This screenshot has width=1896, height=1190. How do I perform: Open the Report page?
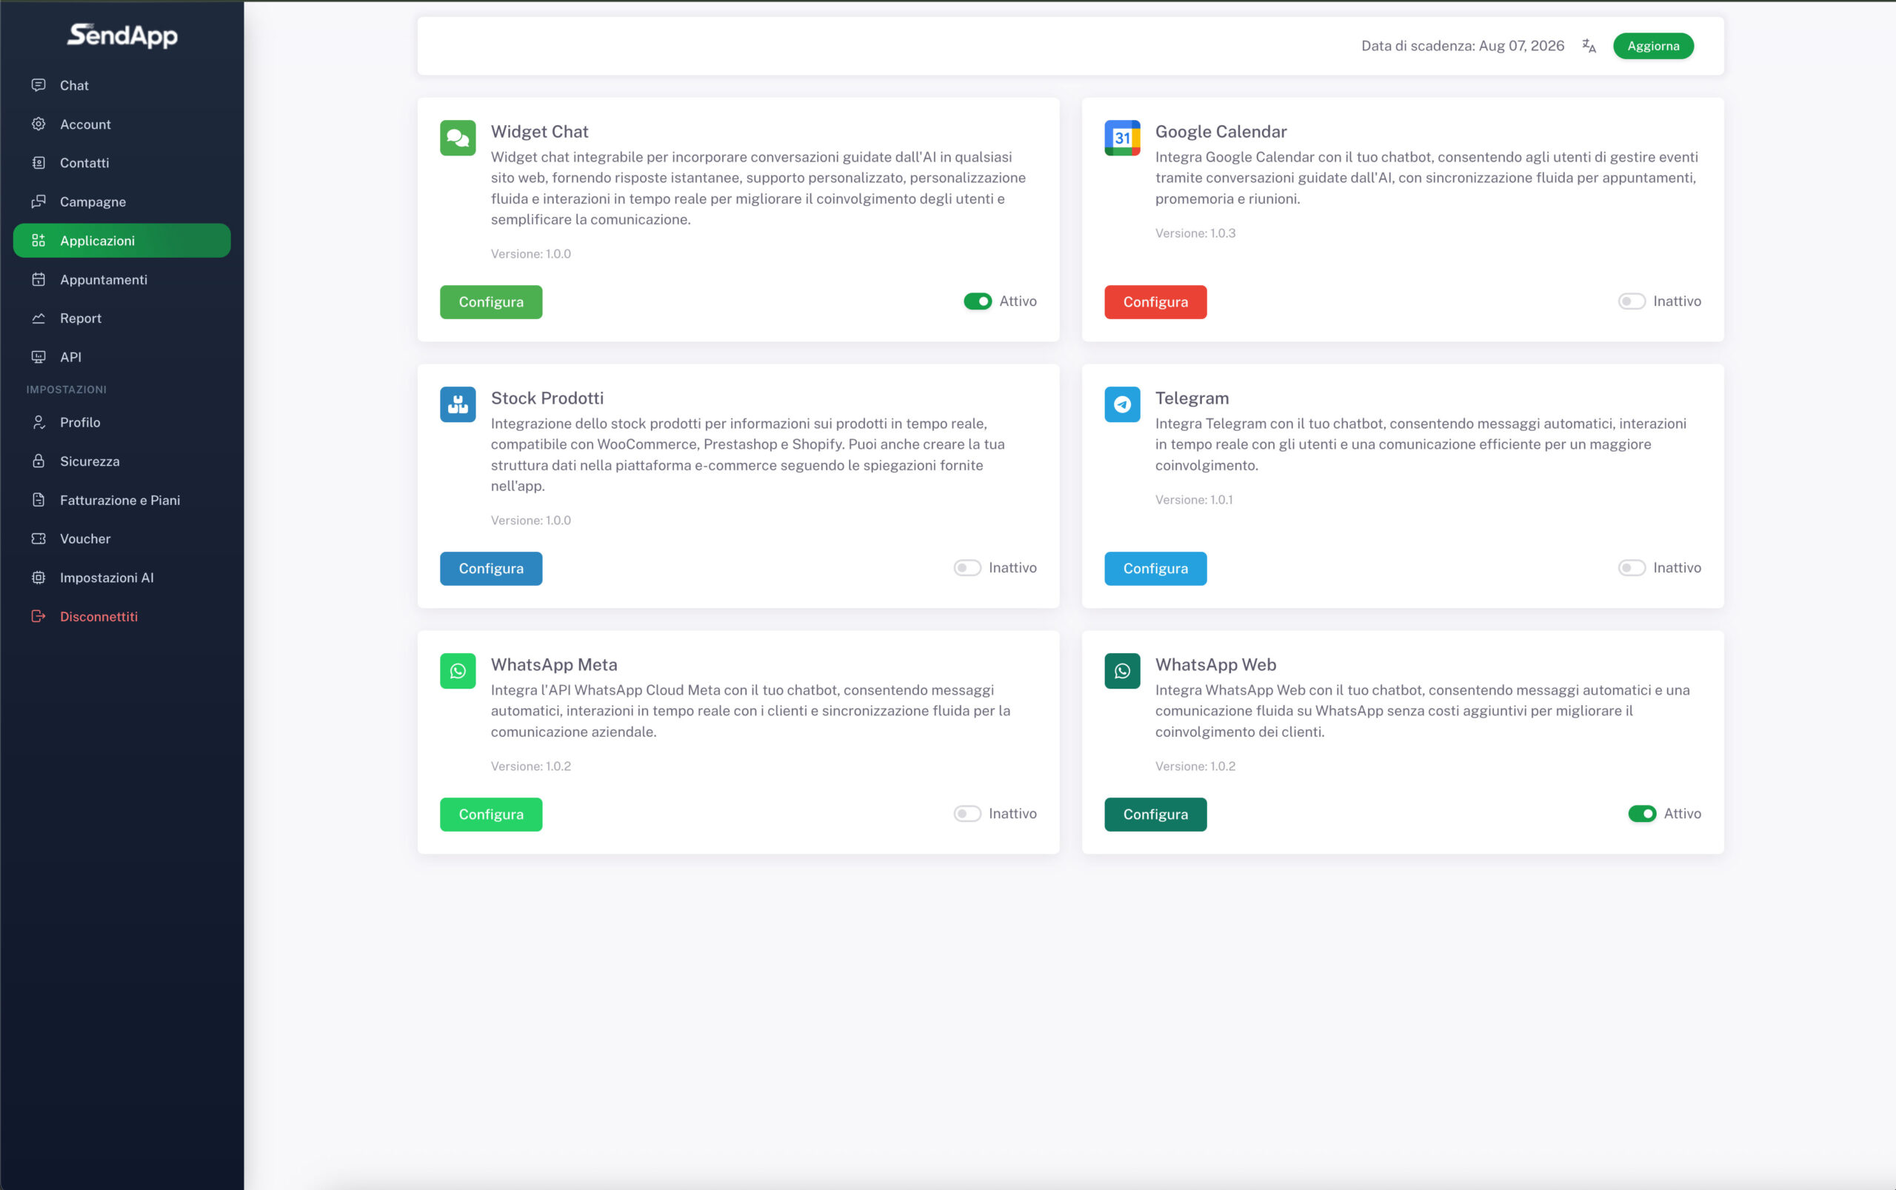[x=122, y=318]
